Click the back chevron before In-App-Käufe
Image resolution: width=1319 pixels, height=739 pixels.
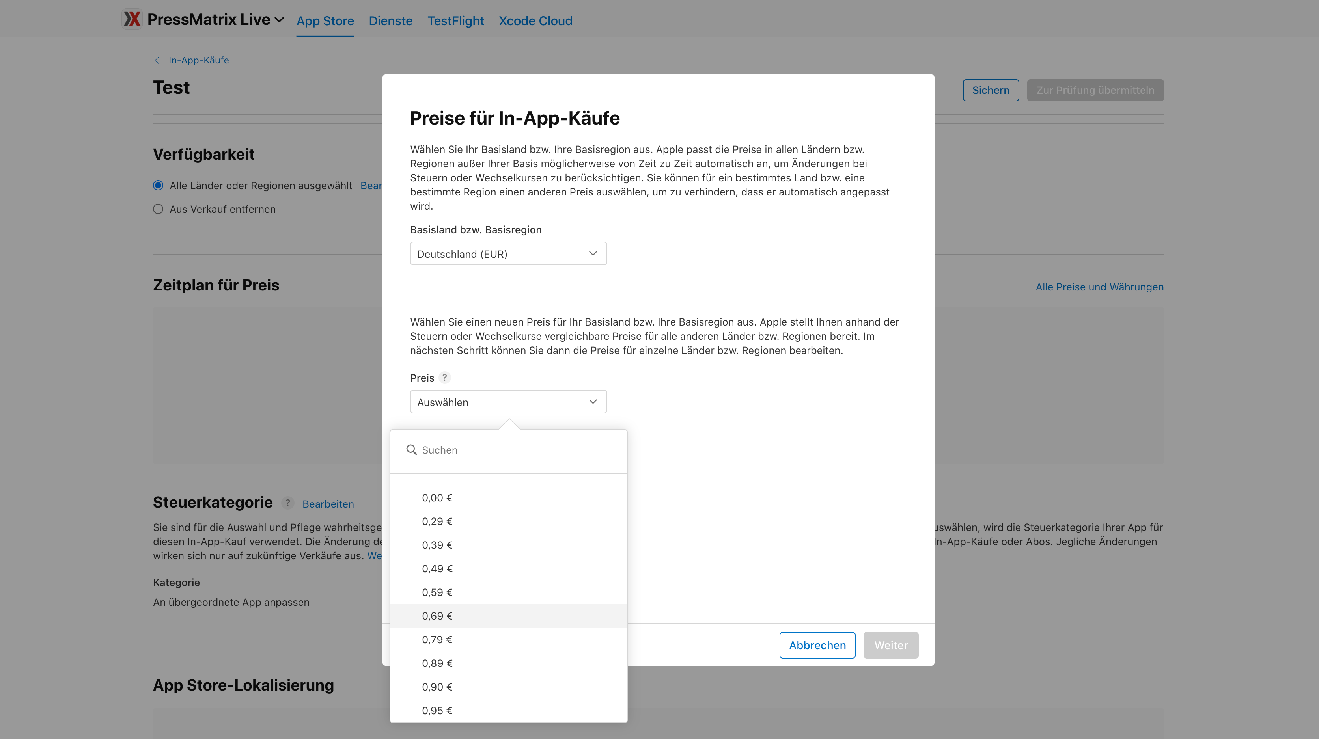click(x=157, y=60)
